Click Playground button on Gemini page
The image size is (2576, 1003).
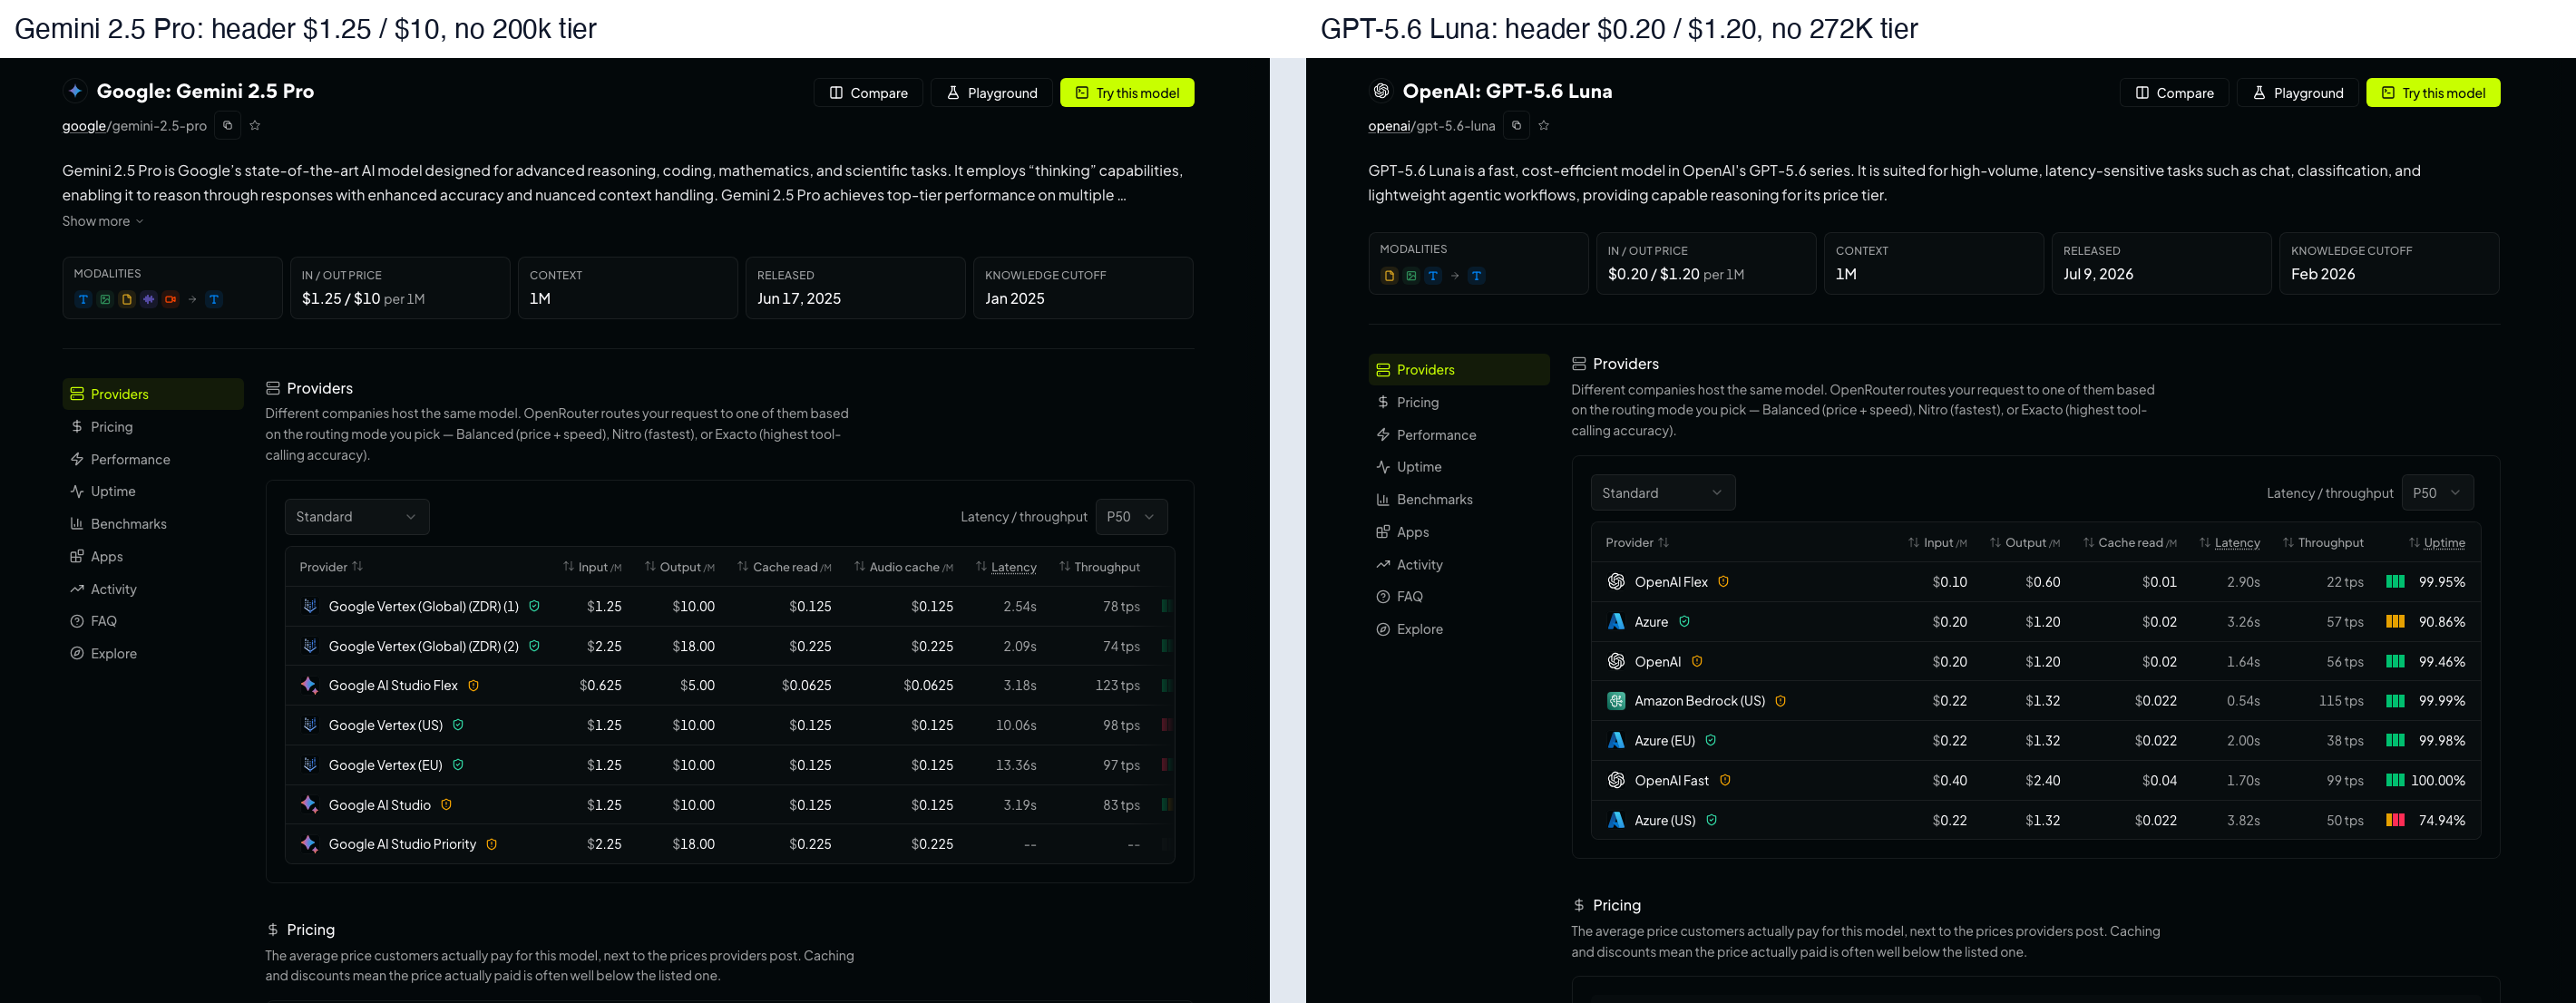992,93
